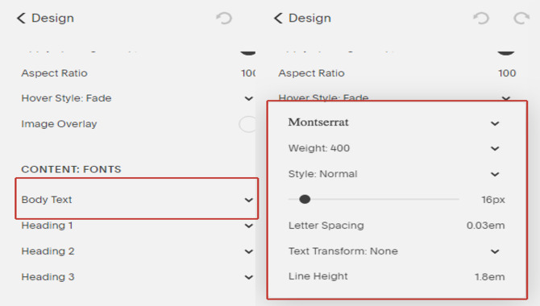Click the redo icon in the right Design panel
Viewport: 540px width, 306px height.
tap(521, 19)
